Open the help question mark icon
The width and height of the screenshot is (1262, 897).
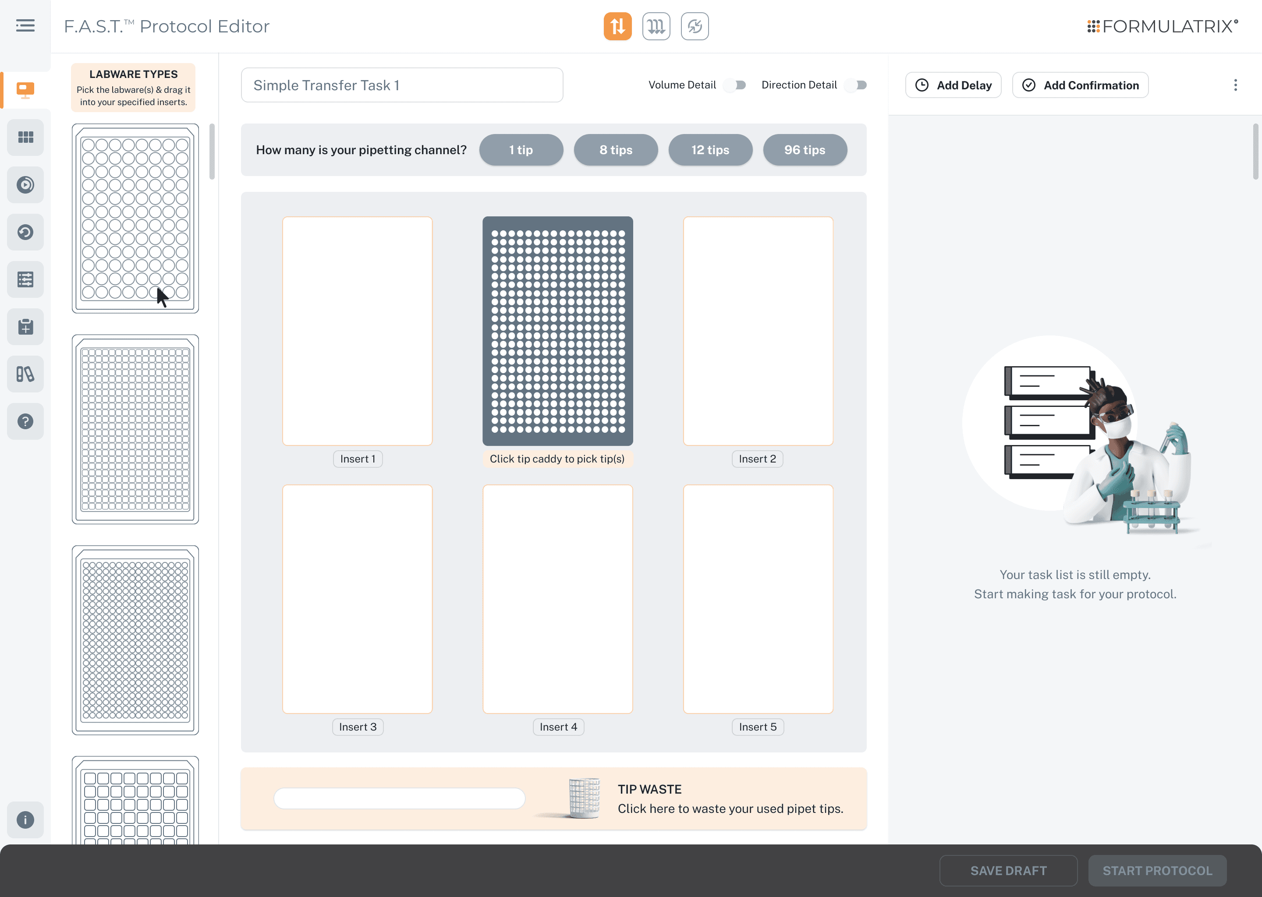click(x=25, y=421)
